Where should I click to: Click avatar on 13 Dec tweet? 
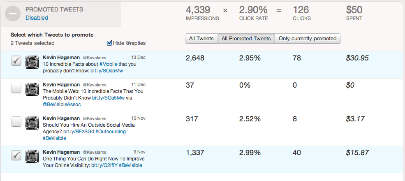click(x=32, y=62)
